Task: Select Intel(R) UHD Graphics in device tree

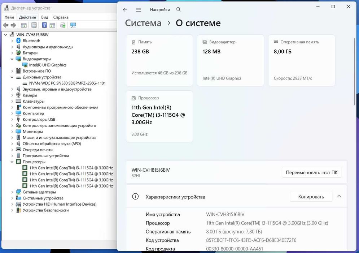Action: tap(48, 65)
